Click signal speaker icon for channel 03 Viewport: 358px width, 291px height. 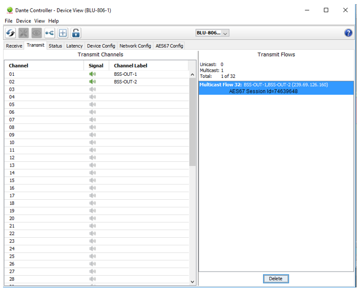click(92, 89)
